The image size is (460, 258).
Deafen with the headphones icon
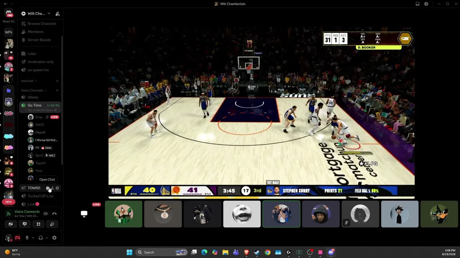tap(41, 238)
